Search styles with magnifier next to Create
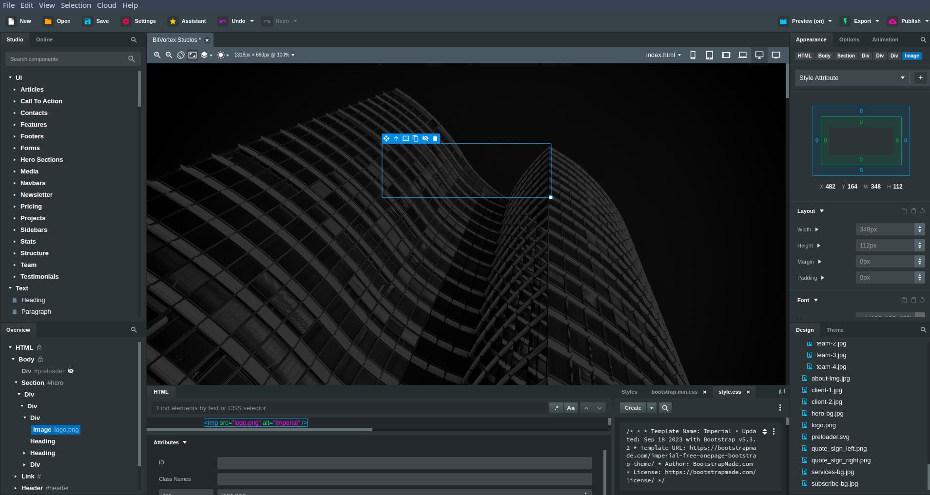The height and width of the screenshot is (495, 930). 665,408
